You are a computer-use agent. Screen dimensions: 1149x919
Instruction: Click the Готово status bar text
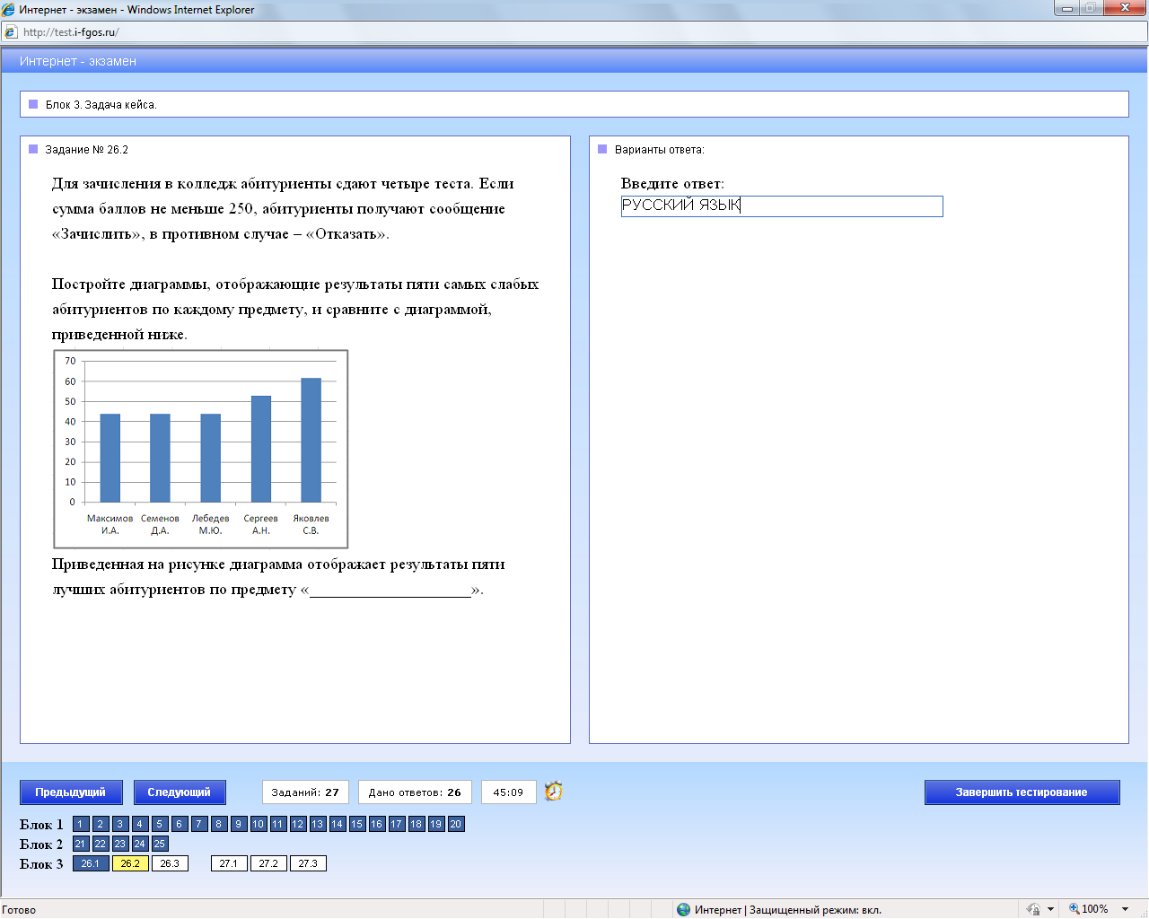[19, 909]
